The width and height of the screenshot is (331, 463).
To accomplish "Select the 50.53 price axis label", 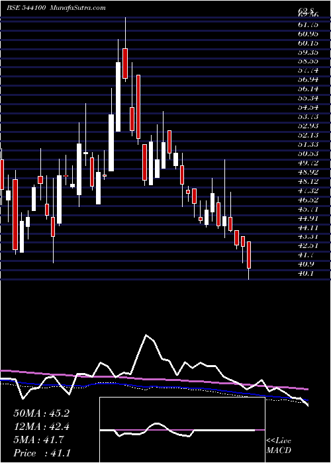I will tap(308, 153).
